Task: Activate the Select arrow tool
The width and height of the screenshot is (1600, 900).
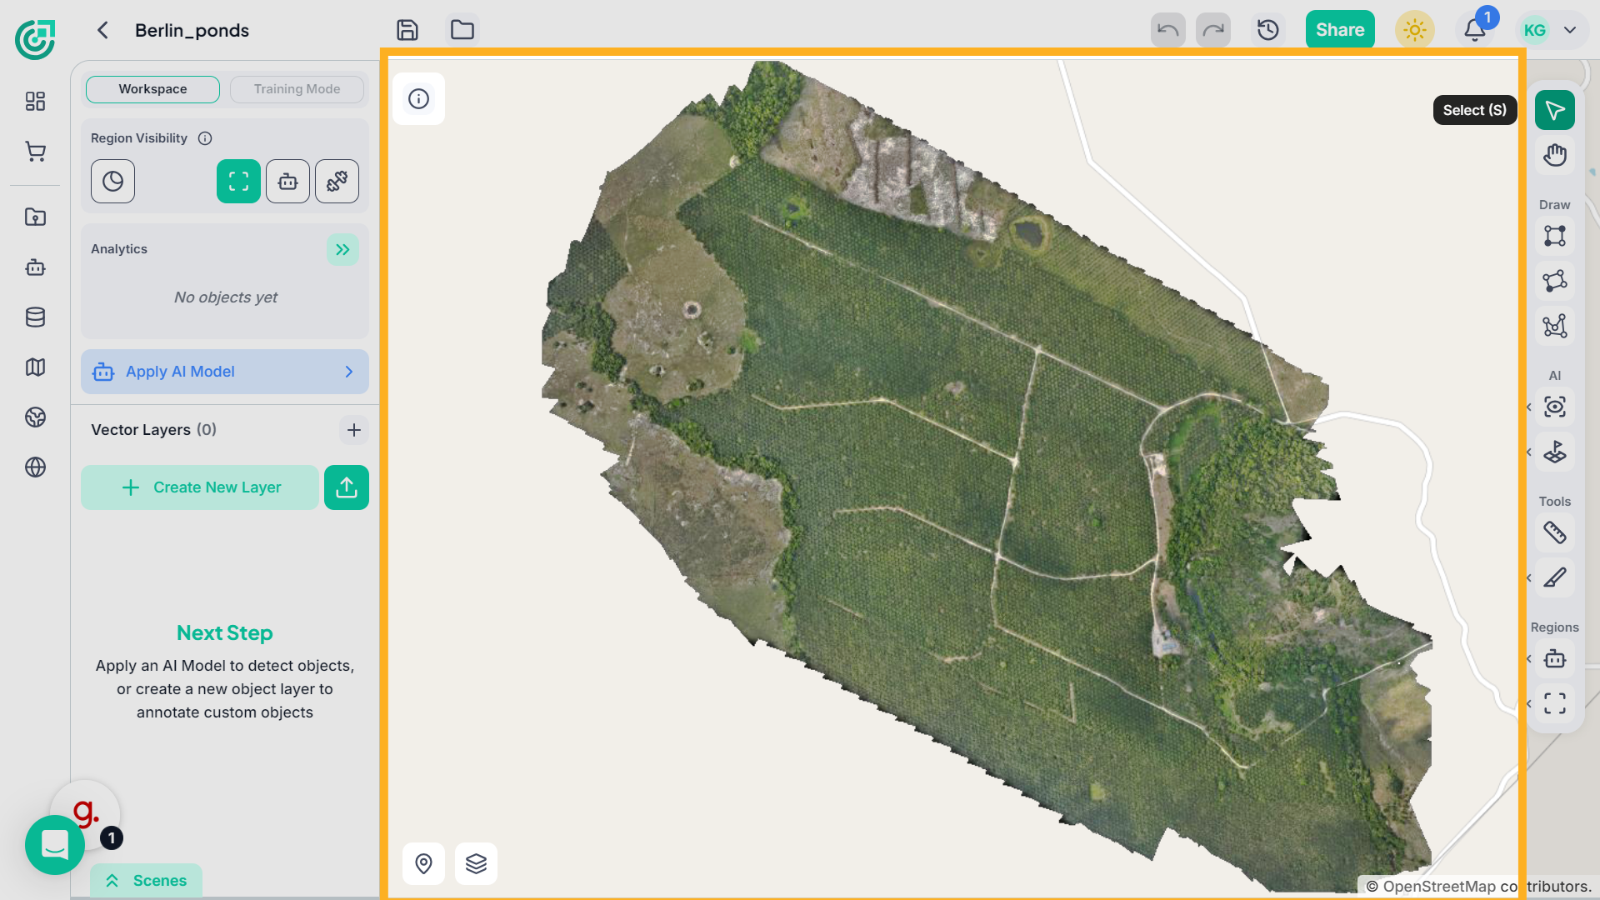Action: 1555,110
